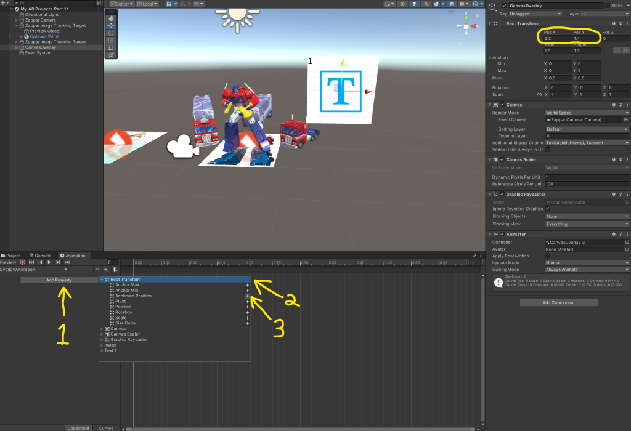
Task: Click plus icon next to Anchored Position
Action: click(247, 296)
